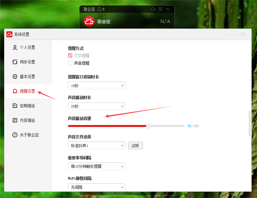Viewport: 257px width, 198px height.
Task: Collapse the 敬业签 widget with up chevron
Action: 167,9
